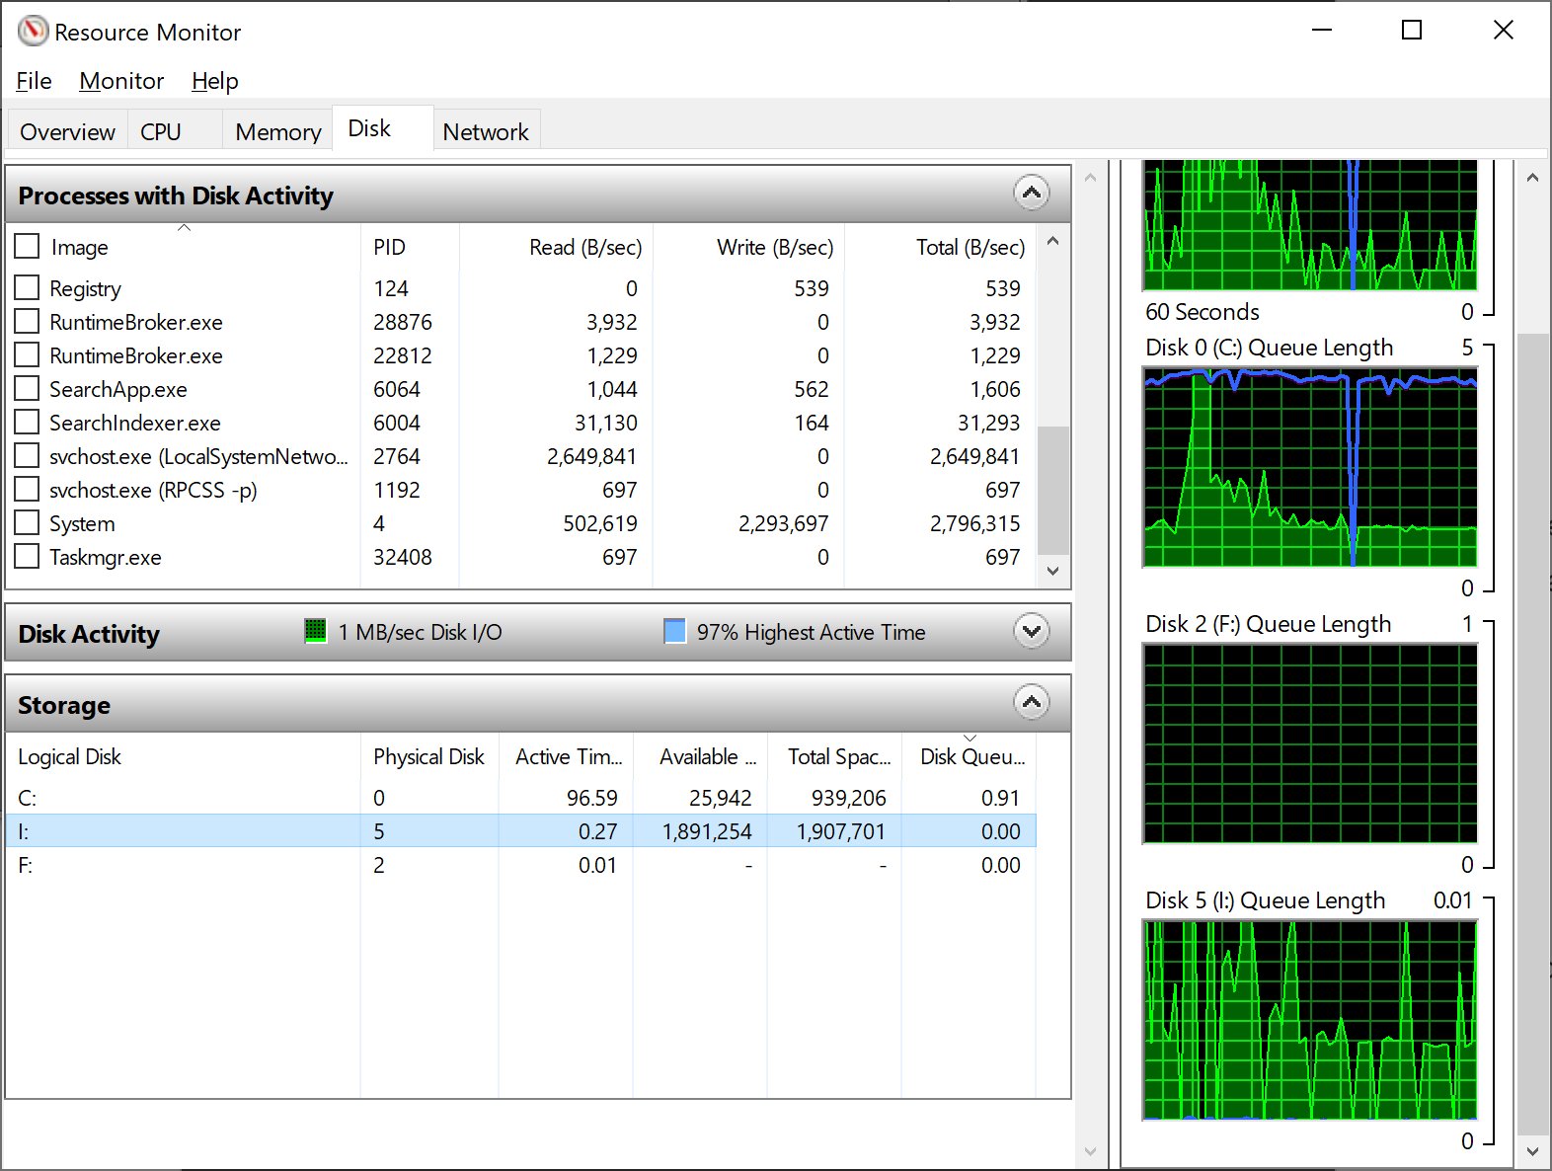Screen dimensions: 1552x1171
Task: Expand the Disk Activity section
Action: (x=1032, y=631)
